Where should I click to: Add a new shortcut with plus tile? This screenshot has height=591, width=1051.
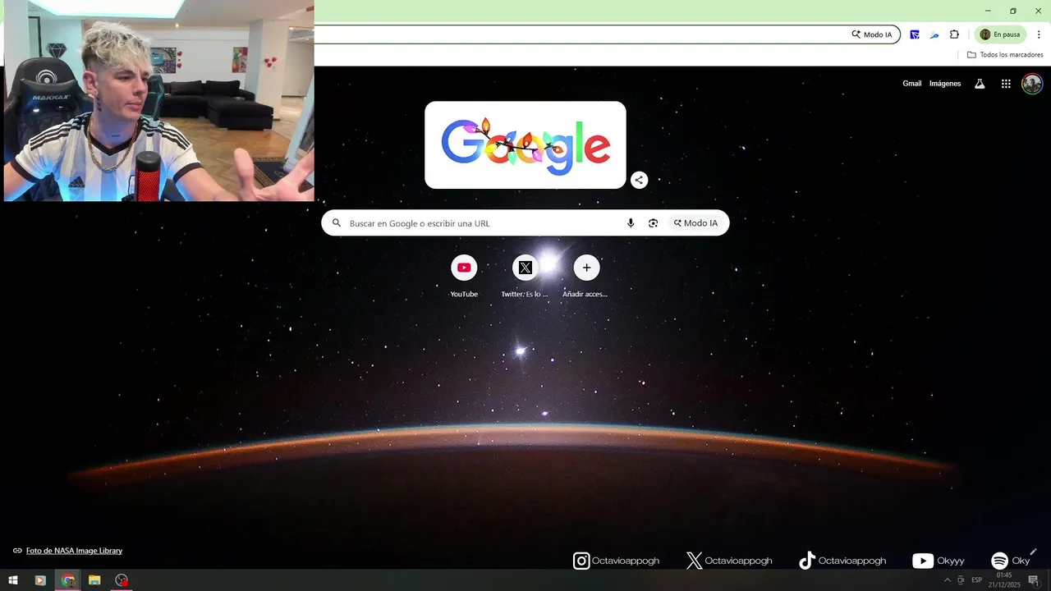(x=586, y=268)
